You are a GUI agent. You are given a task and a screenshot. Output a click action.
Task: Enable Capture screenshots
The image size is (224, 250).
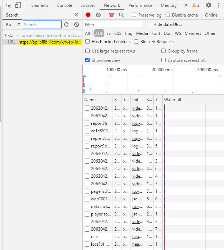pos(163,60)
